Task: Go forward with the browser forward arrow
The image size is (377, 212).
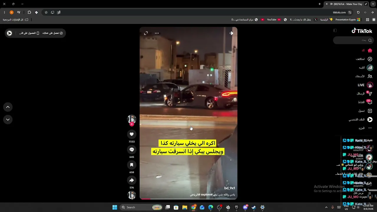Action: (x=365, y=12)
